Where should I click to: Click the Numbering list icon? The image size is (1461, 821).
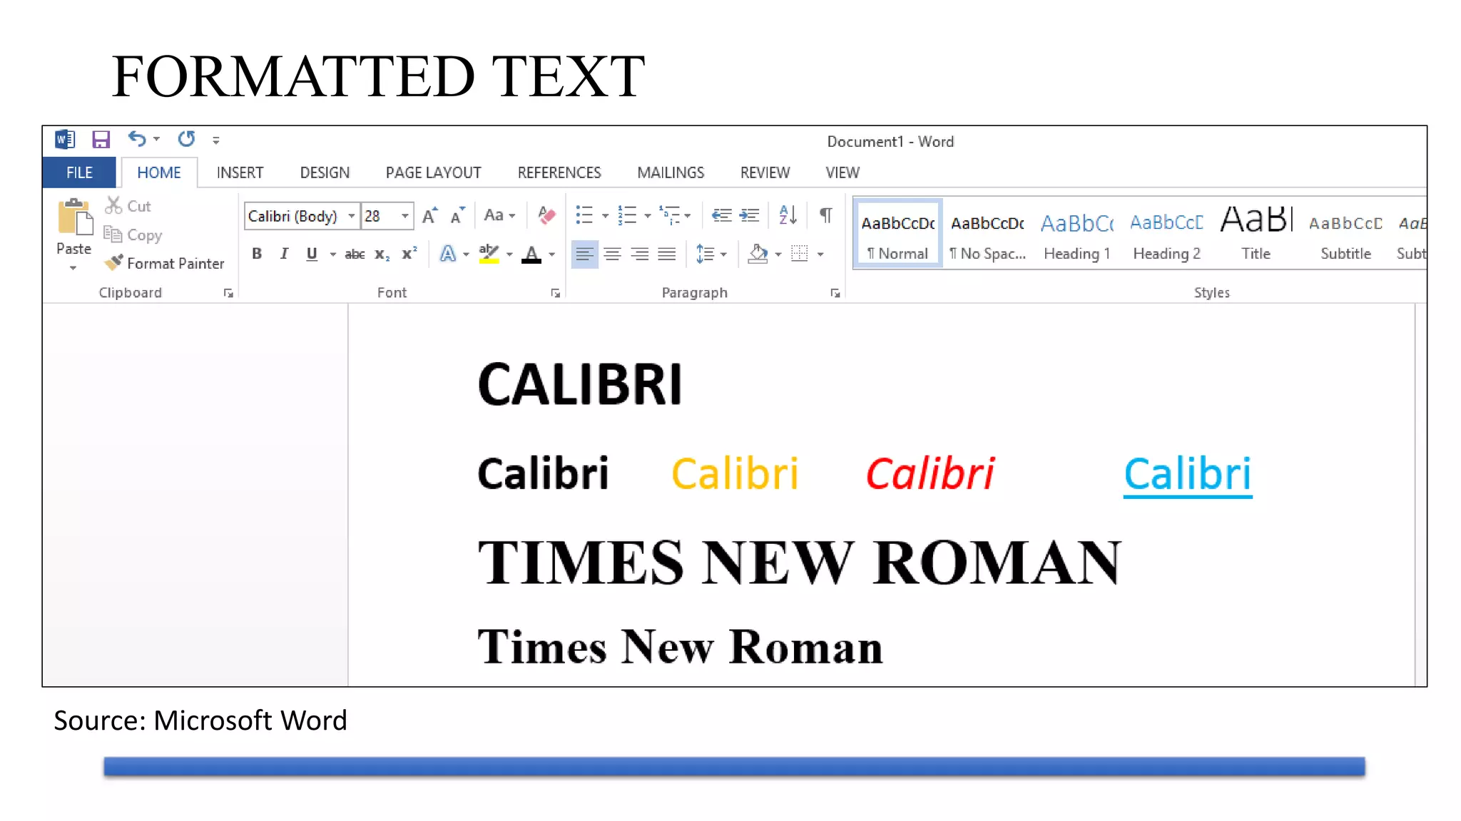(x=627, y=215)
